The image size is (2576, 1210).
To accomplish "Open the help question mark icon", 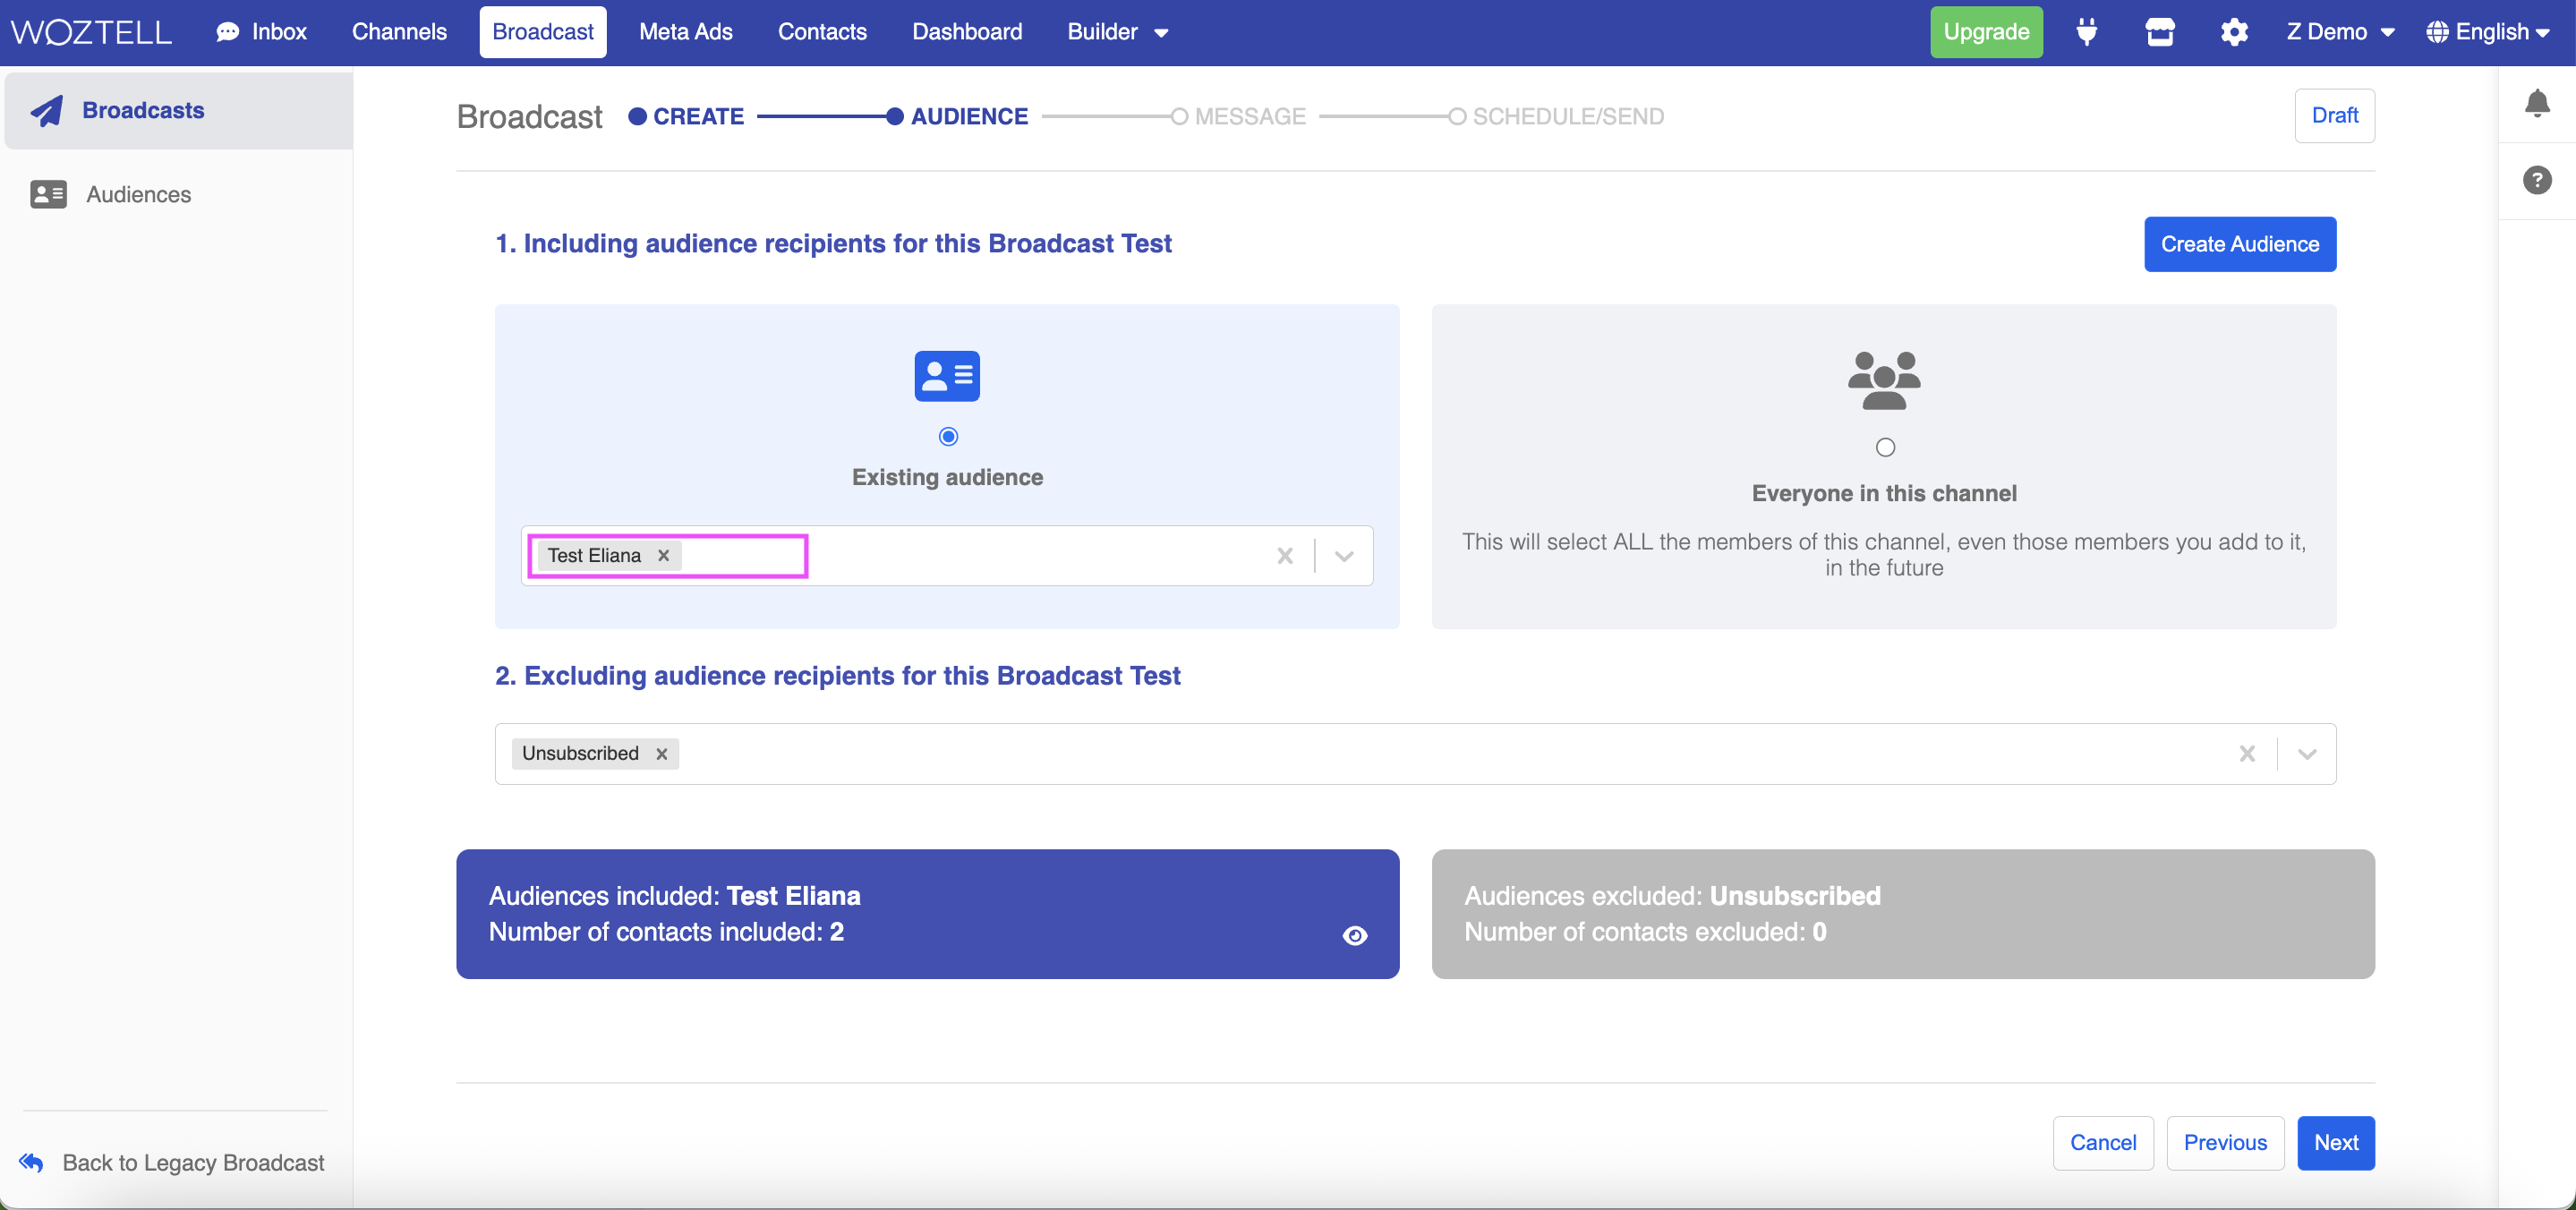I will (x=2537, y=180).
